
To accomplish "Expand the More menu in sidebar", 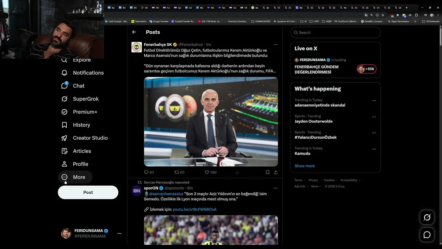I will (x=75, y=177).
